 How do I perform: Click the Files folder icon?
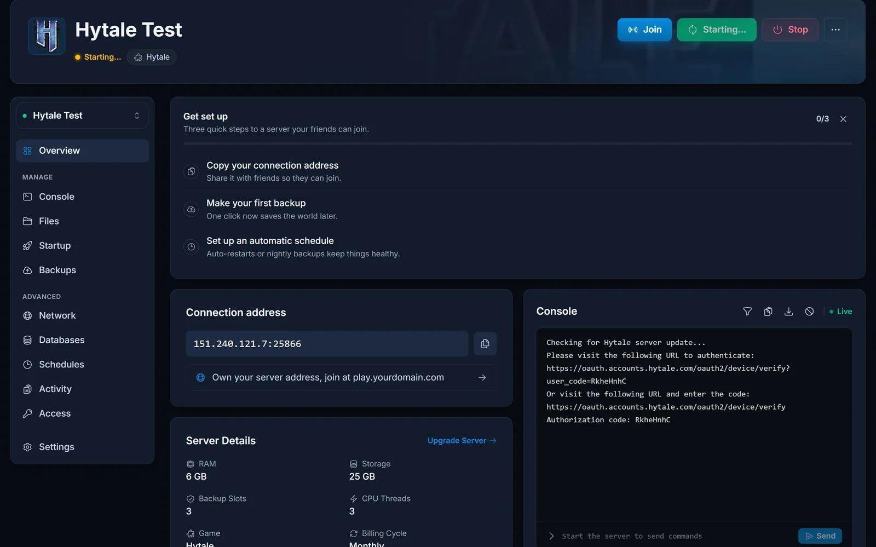tap(27, 221)
